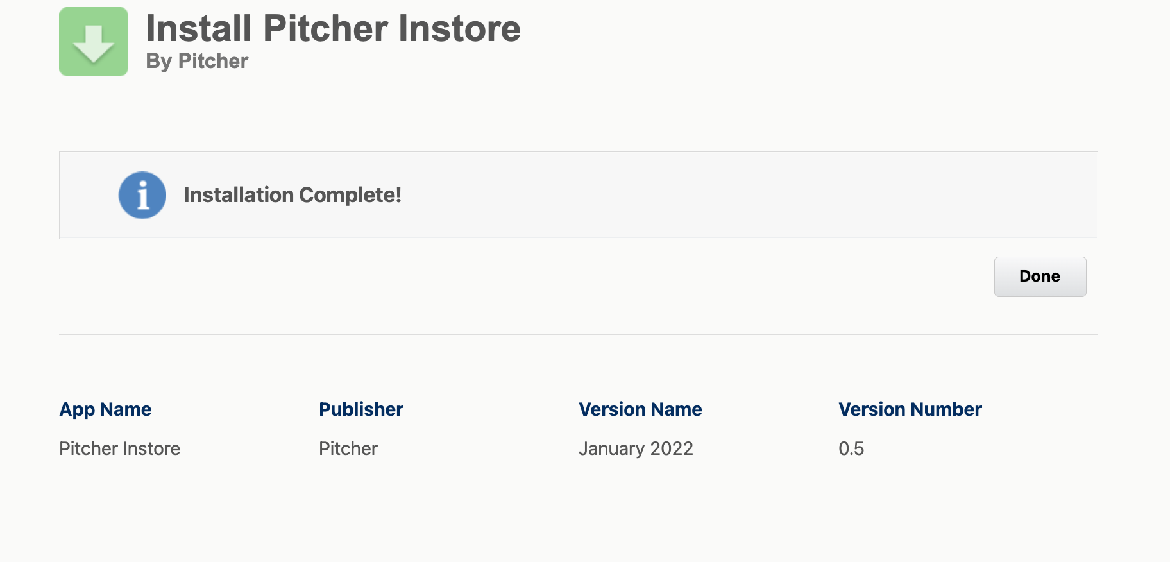Click the divider line beneath the Done button
This screenshot has width=1170, height=562.
[577, 334]
